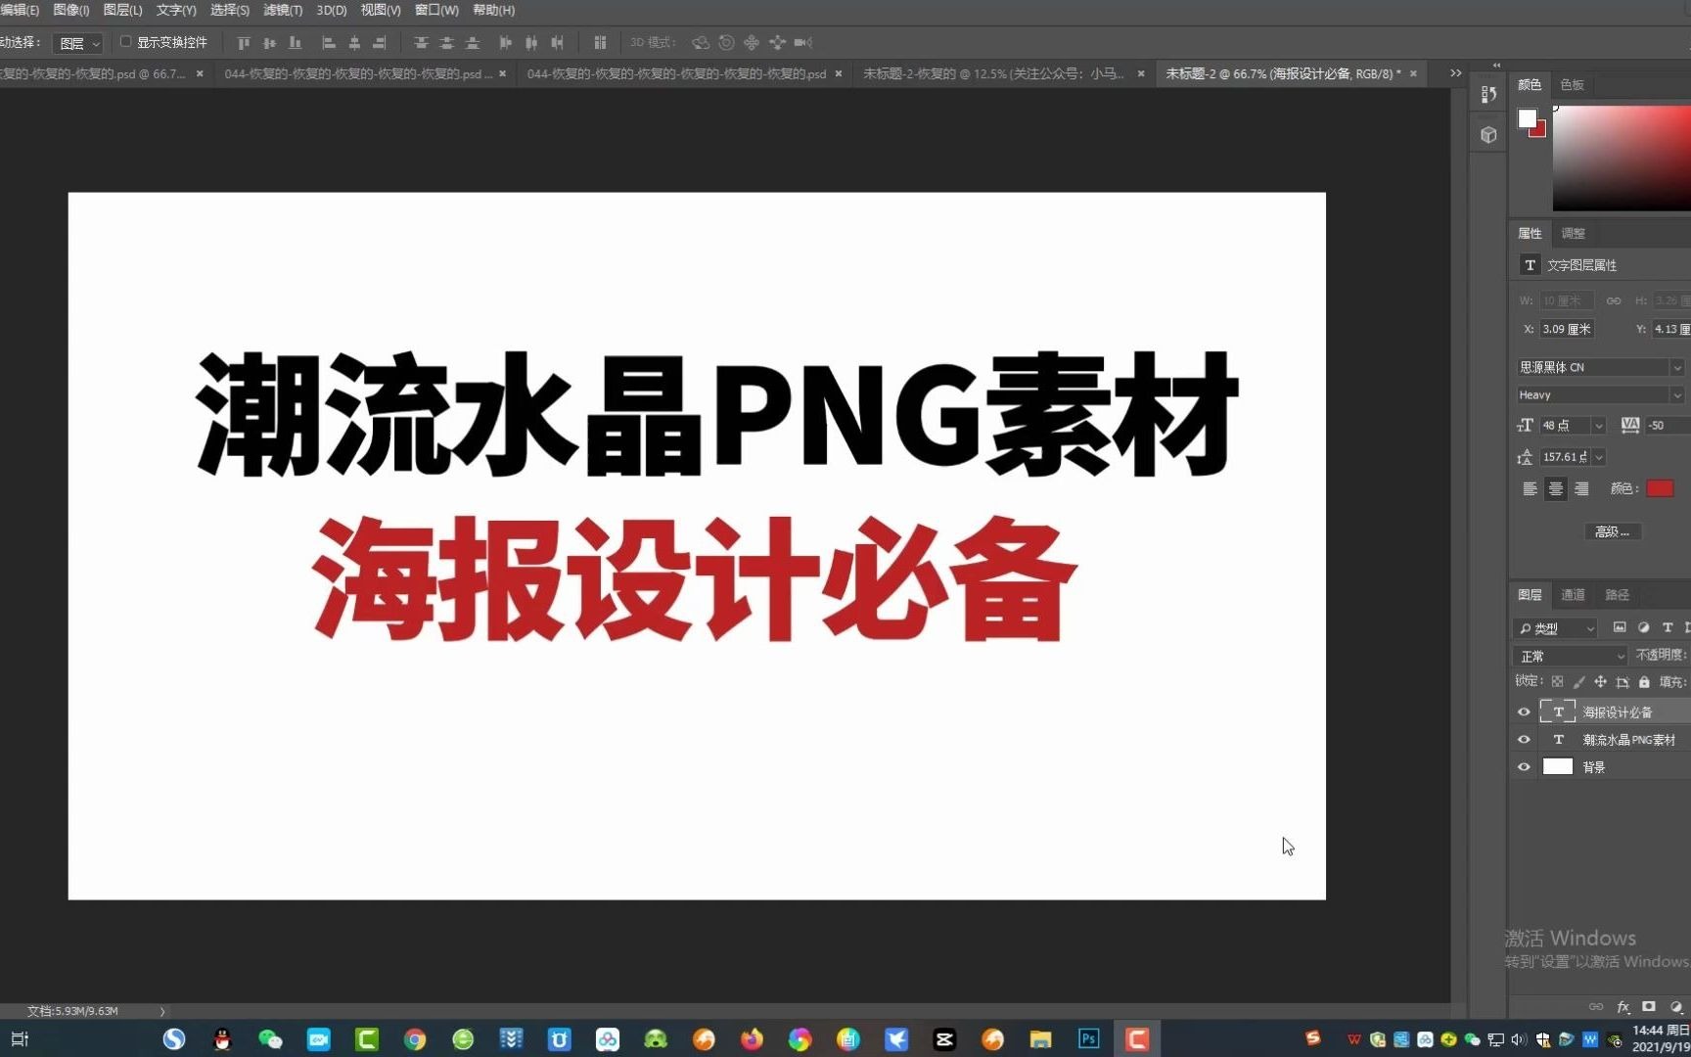The width and height of the screenshot is (1691, 1057).
Task: Hide the 海报设计必备 layer
Action: pos(1524,712)
